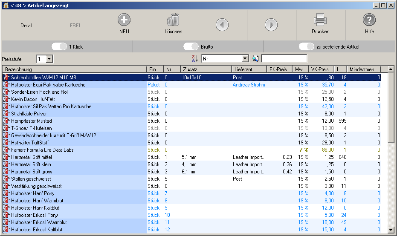Open Hilfe question mark icon
397x236 pixels.
[x=369, y=20]
